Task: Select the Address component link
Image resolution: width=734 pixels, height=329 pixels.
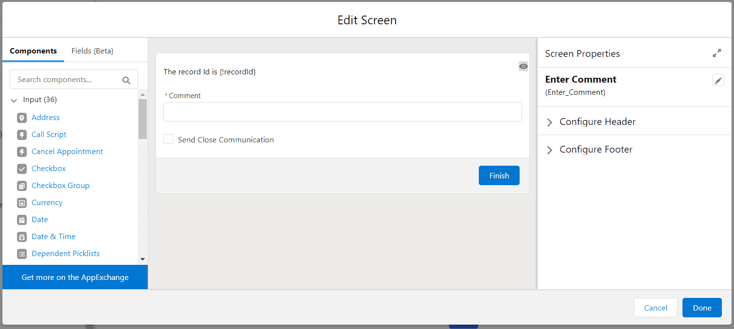Action: 46,118
